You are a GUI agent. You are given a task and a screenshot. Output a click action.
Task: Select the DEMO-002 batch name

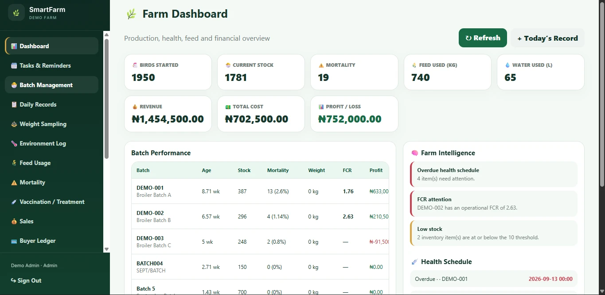[x=150, y=213]
